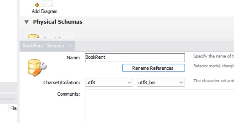Open the utf8_bin collation dropdown
The height and width of the screenshot is (123, 234).
point(161,83)
